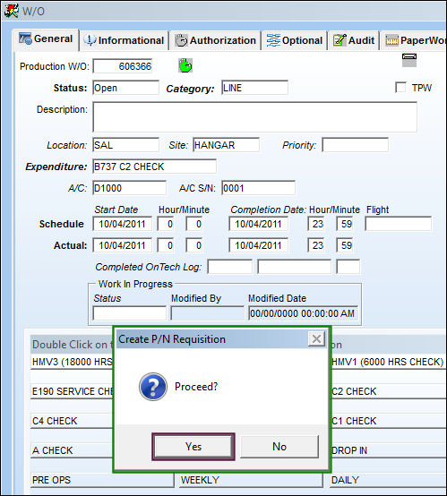This screenshot has width=447, height=496.
Task: Select the PRE OPS list entry
Action: [x=102, y=480]
